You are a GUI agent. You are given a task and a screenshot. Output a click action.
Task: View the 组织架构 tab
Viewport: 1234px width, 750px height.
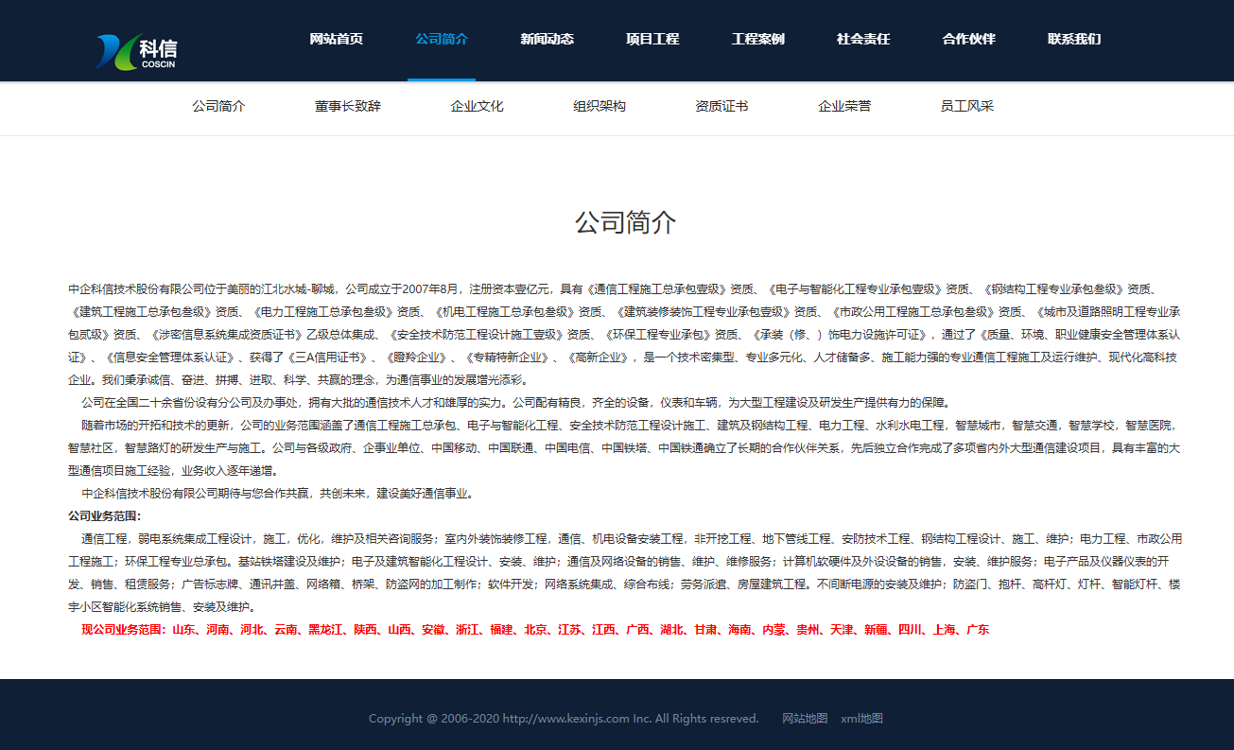point(600,106)
